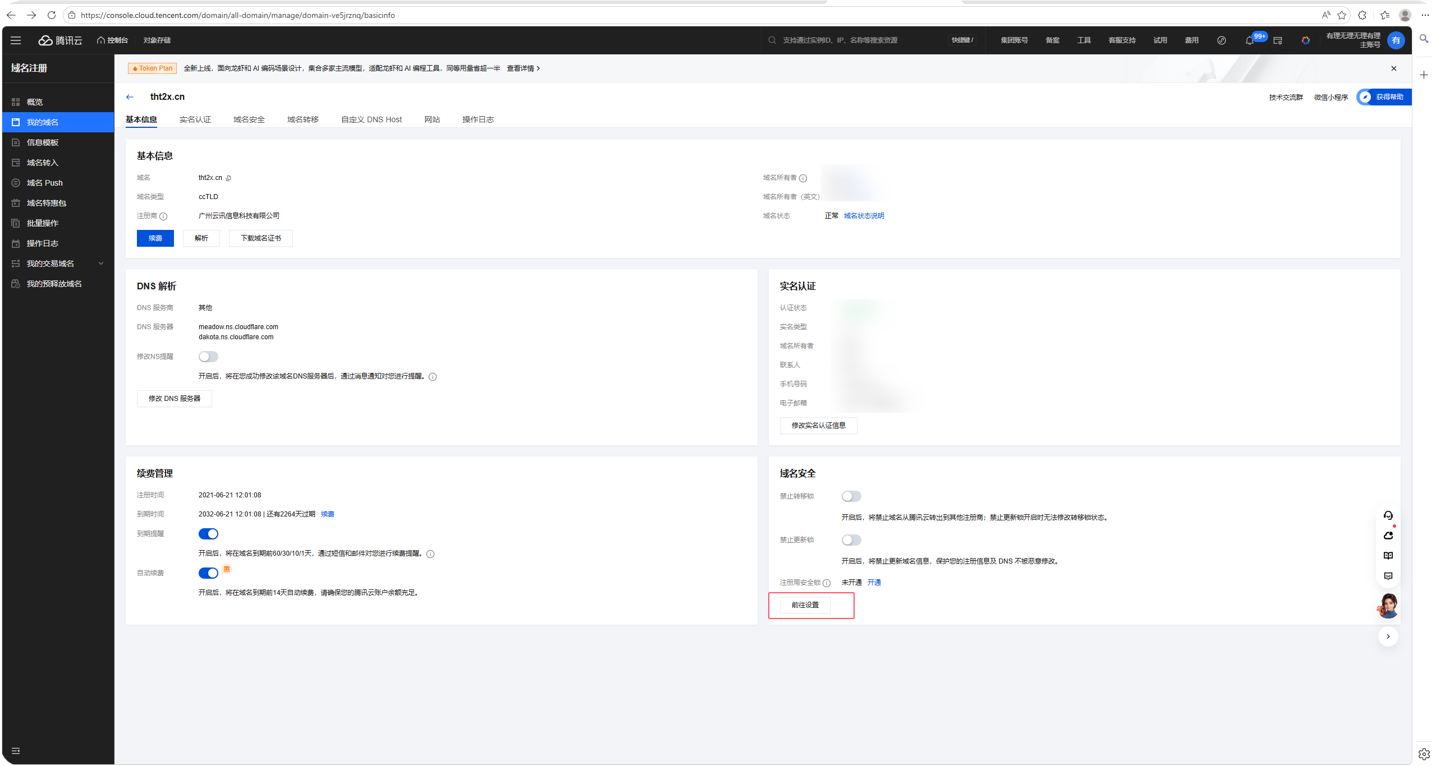This screenshot has width=1436, height=766.
Task: Copy domain name tht2x.cn icon
Action: pos(228,178)
